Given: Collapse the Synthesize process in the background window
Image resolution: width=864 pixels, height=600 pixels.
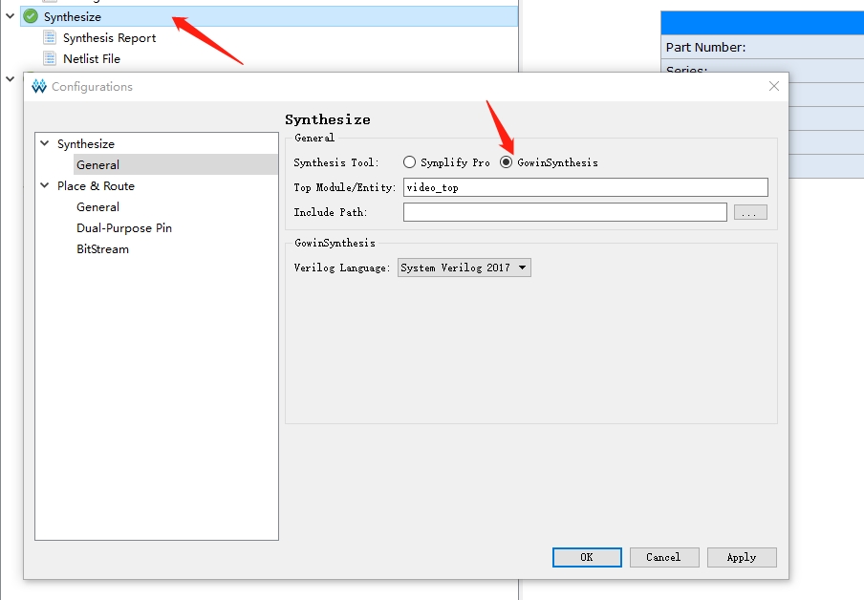Looking at the screenshot, I should (10, 16).
